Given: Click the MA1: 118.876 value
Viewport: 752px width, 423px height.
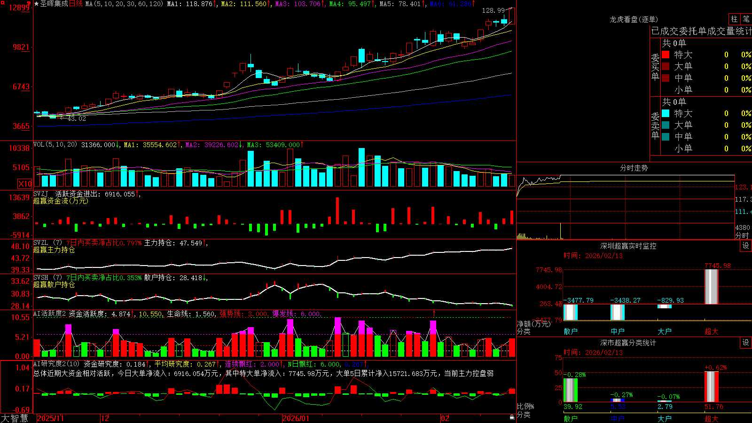Looking at the screenshot, I should click(x=190, y=4).
